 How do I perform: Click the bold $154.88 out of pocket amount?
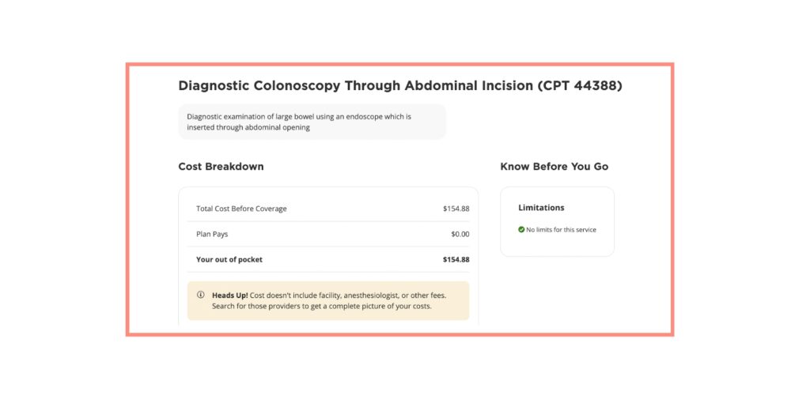click(x=456, y=260)
